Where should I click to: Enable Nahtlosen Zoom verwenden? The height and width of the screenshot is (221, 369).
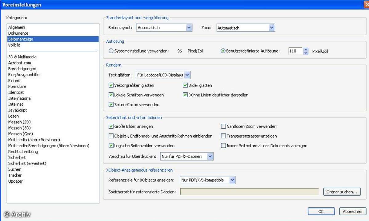(x=223, y=126)
